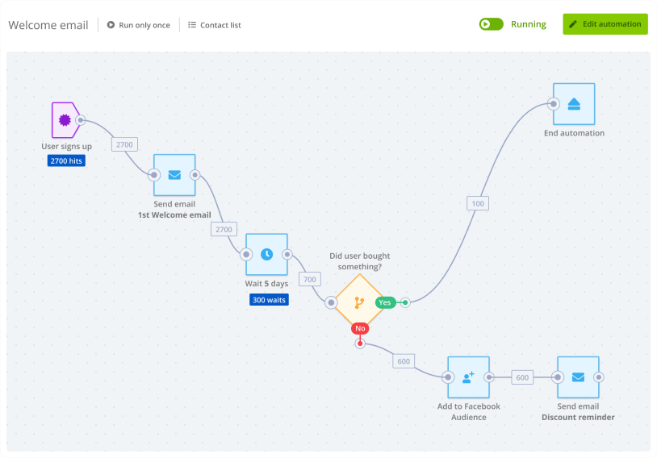The image size is (657, 458).
Task: Click the Run only once option
Action: (139, 25)
